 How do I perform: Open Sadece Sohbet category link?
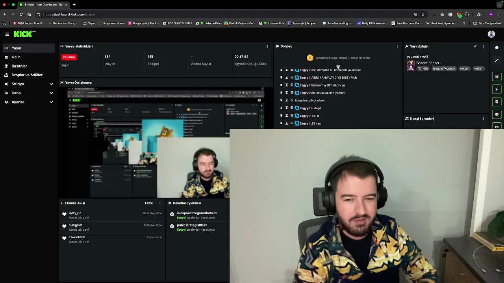tap(428, 63)
